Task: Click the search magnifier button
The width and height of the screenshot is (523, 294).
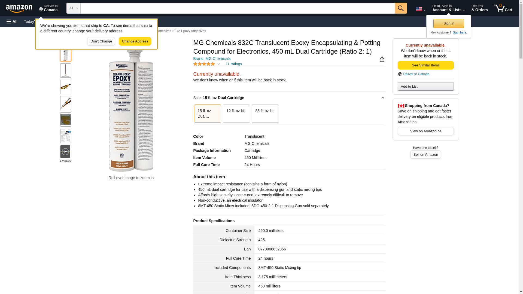Action: click(401, 8)
